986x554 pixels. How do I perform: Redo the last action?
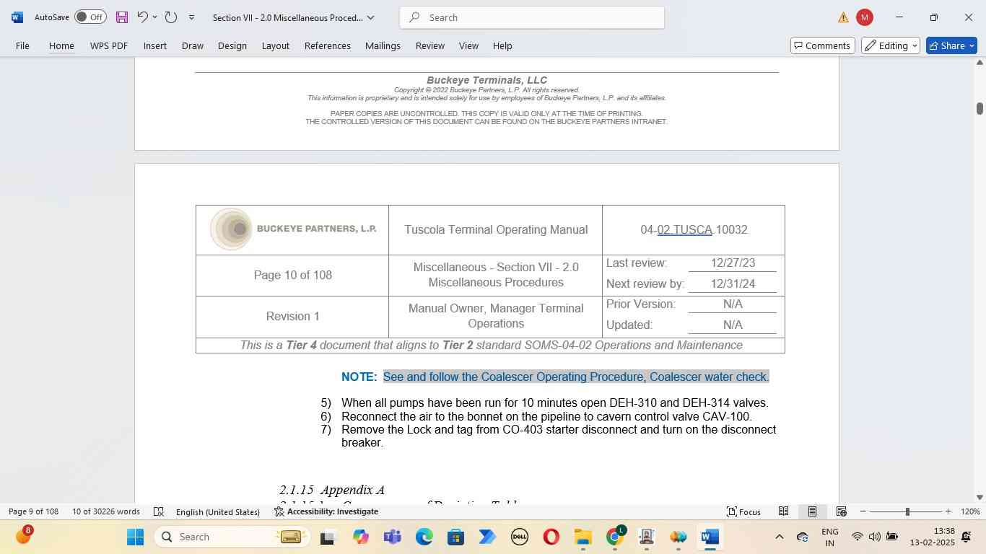point(171,17)
